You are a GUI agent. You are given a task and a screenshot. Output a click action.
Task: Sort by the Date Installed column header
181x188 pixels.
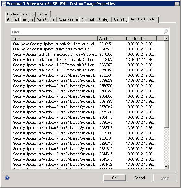(140, 39)
